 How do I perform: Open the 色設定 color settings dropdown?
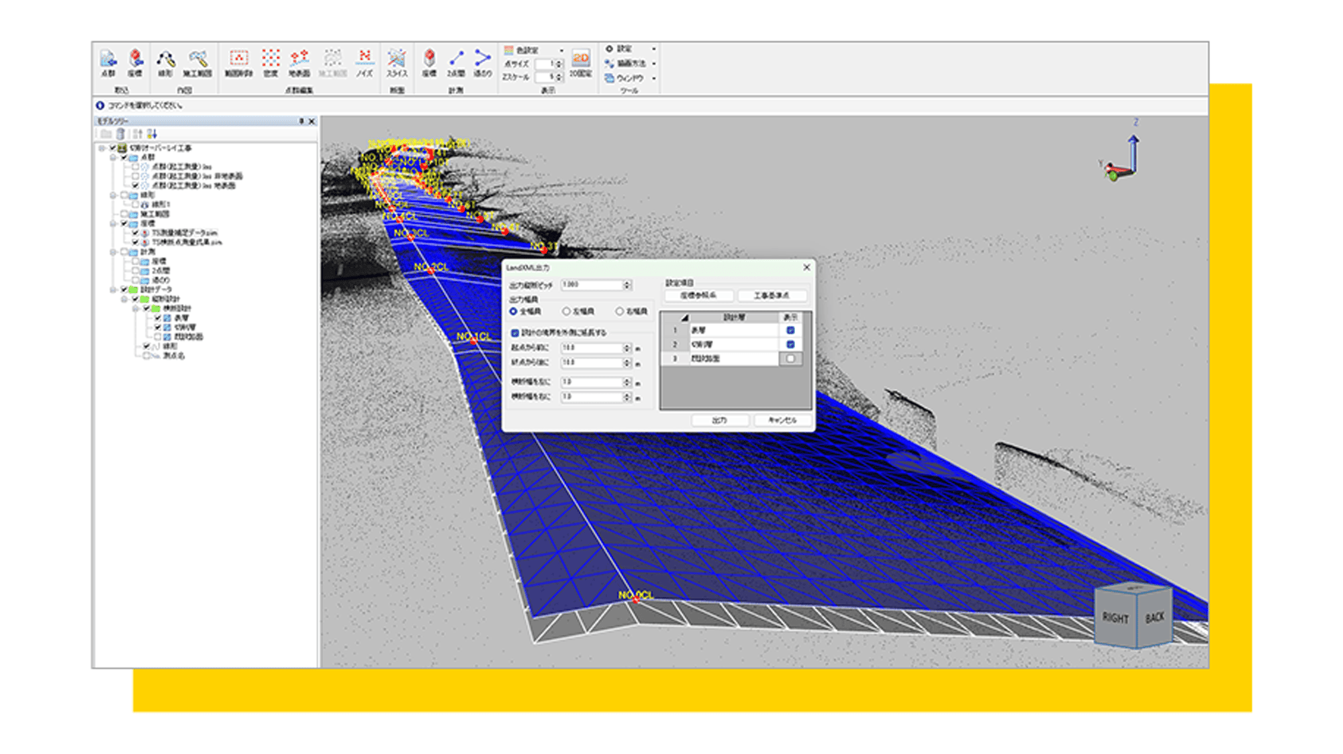pos(535,50)
